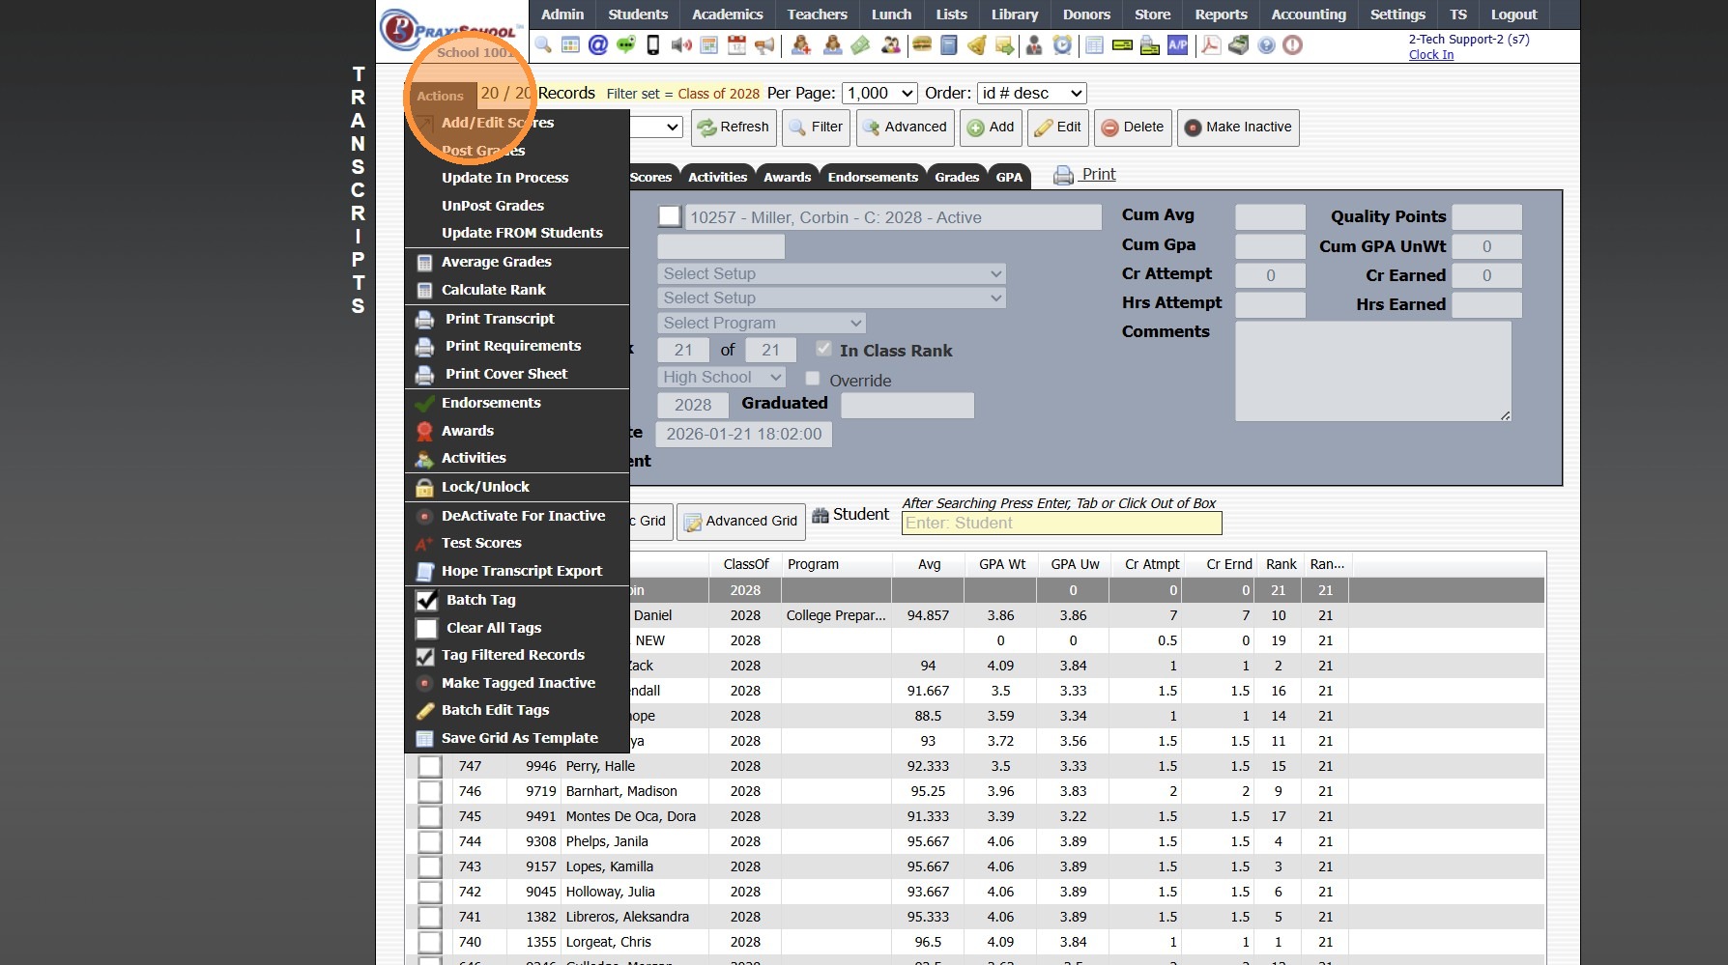The width and height of the screenshot is (1728, 965).
Task: Click the alarm clock icon
Action: click(1062, 45)
